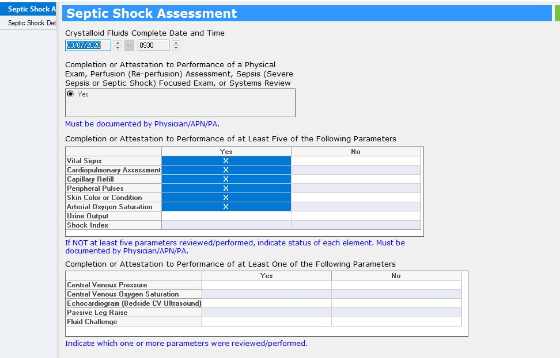
Task: Mark Yes for Central Venous Pressure
Action: point(266,284)
